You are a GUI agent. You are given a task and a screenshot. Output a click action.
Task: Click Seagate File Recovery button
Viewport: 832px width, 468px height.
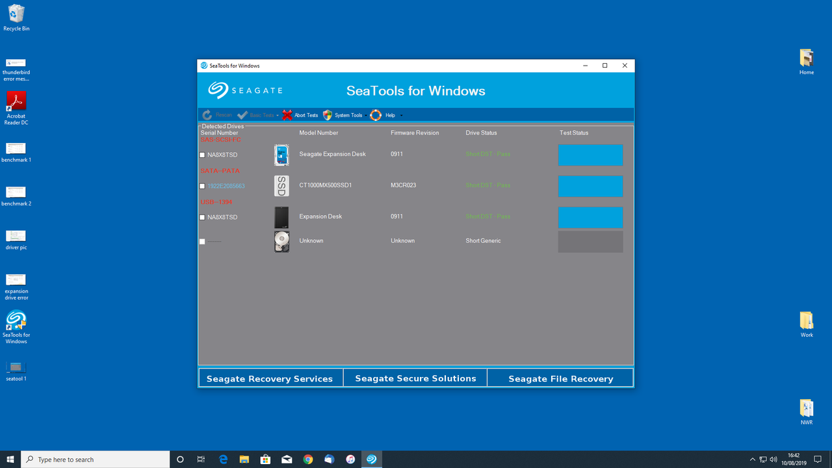[x=560, y=378]
